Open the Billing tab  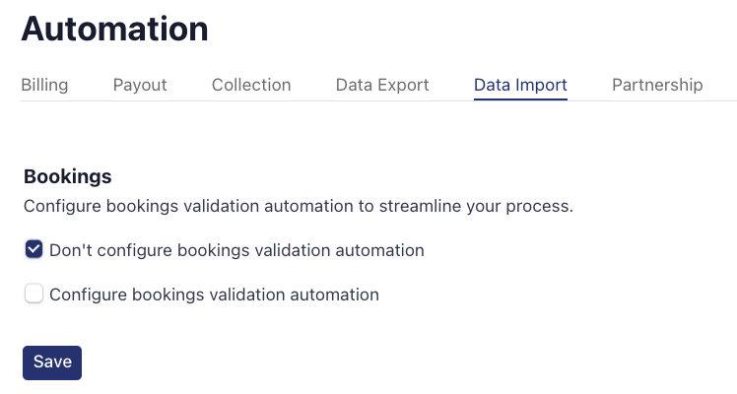click(x=44, y=85)
